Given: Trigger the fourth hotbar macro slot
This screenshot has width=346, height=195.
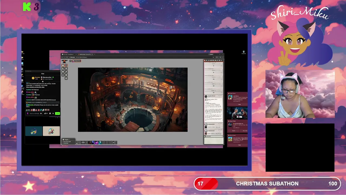Looking at the screenshot, I should point(90,143).
